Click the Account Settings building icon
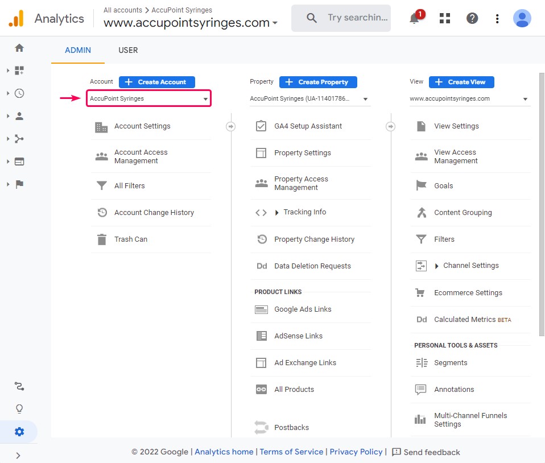Image resolution: width=545 pixels, height=463 pixels. (101, 127)
